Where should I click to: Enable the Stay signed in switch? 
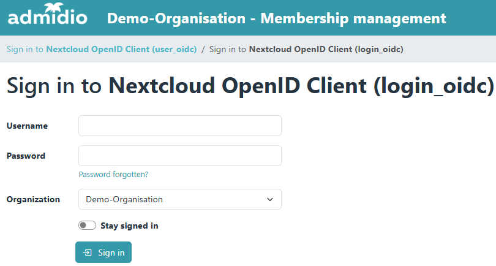(87, 226)
